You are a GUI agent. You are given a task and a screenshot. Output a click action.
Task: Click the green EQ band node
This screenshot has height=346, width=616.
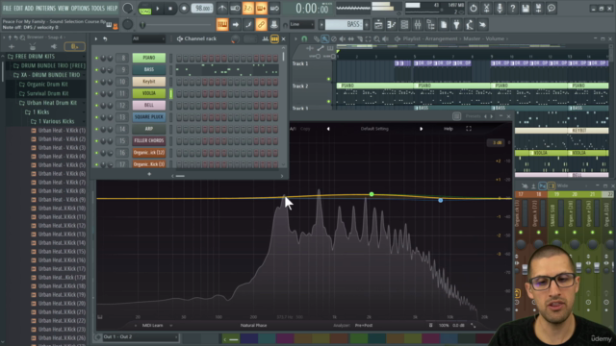(372, 194)
